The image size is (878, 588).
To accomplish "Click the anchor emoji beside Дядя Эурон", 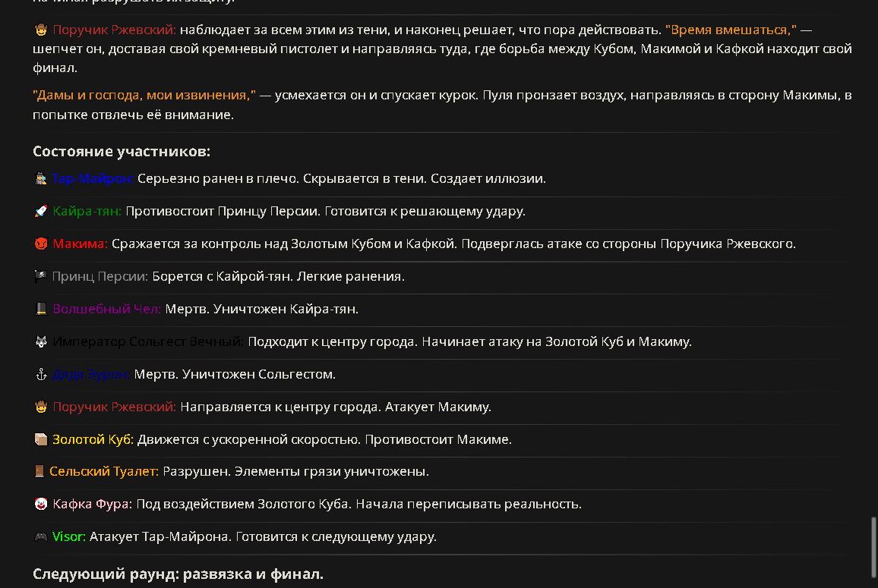I will point(41,374).
